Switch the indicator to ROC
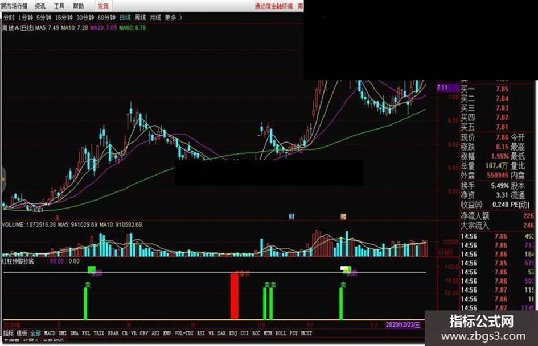Screen dimensions: 538x346 click(256, 333)
